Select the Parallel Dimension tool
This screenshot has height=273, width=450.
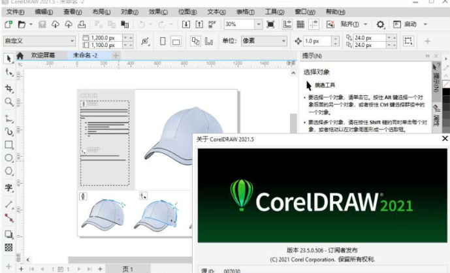coord(8,204)
